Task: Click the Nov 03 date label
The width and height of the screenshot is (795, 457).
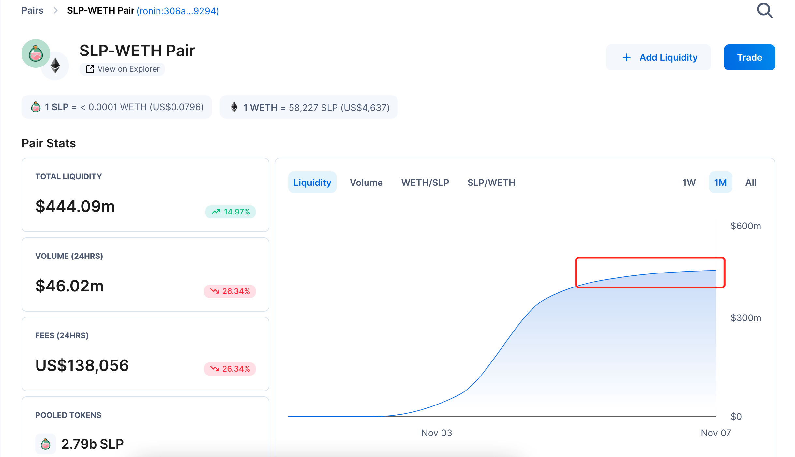Action: coord(437,433)
